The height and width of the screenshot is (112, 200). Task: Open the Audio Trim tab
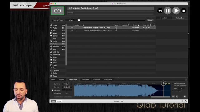[97, 80]
